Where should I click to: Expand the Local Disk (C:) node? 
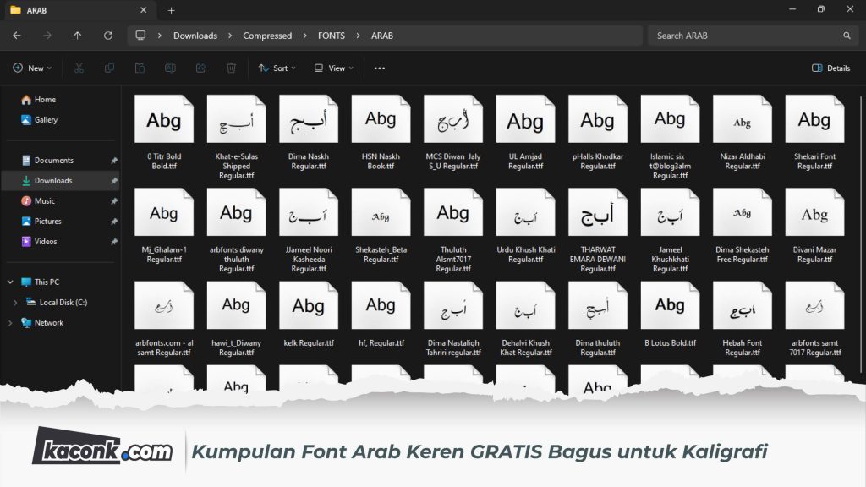15,302
